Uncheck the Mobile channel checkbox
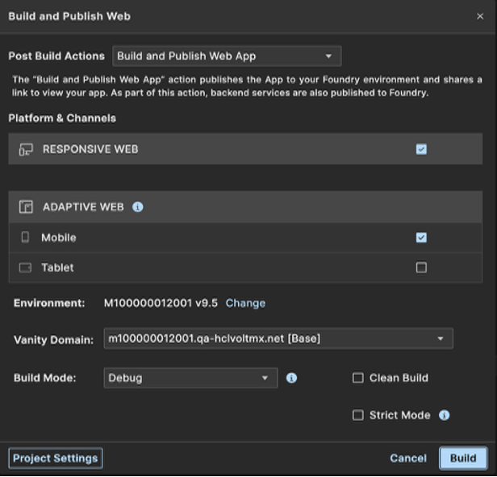The width and height of the screenshot is (497, 477). pyautogui.click(x=421, y=238)
